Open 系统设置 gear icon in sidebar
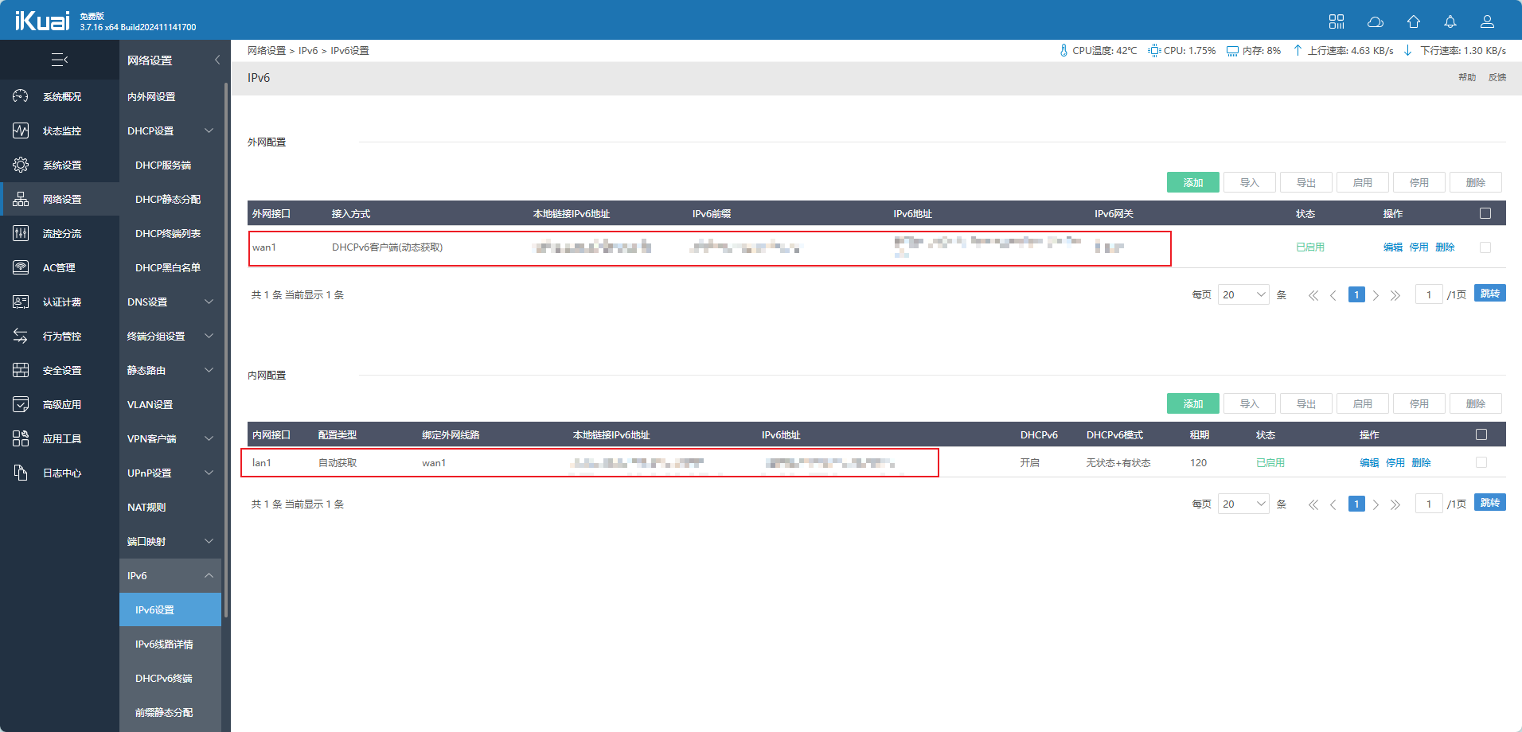The height and width of the screenshot is (732, 1522). (x=21, y=165)
